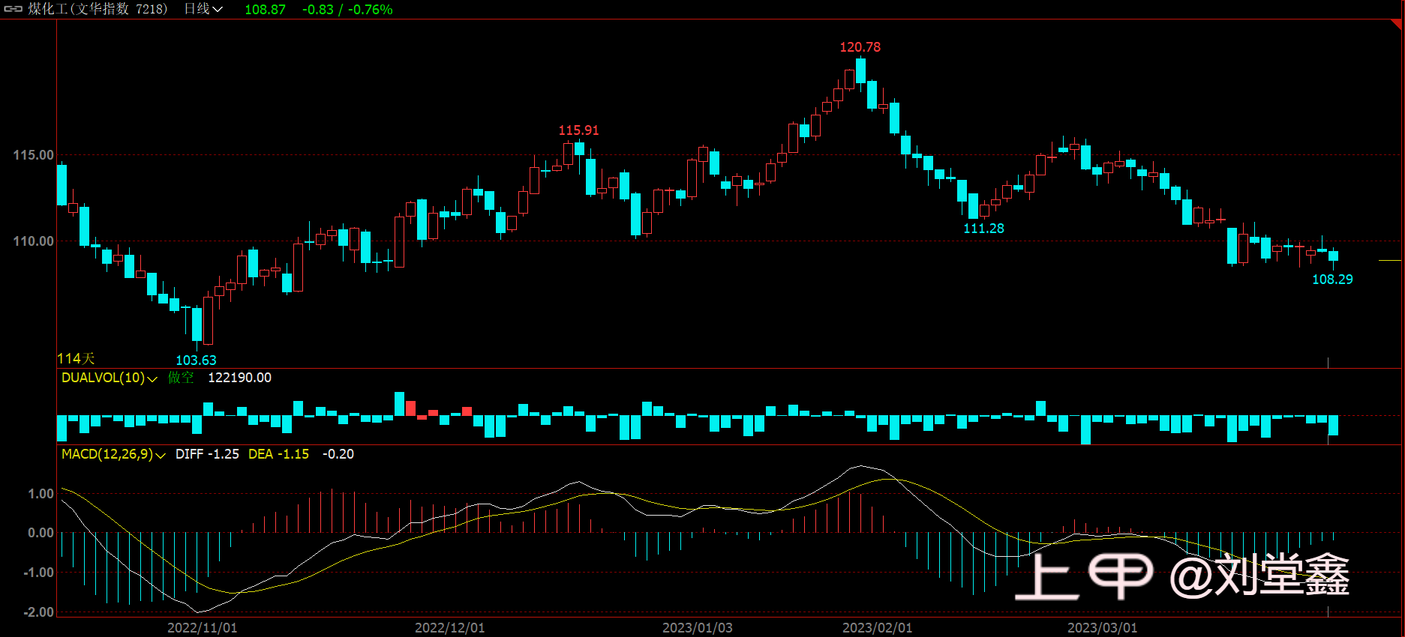Viewport: 1405px width, 637px height.
Task: Click the MACD 0.00 axis label
Action: [41, 533]
